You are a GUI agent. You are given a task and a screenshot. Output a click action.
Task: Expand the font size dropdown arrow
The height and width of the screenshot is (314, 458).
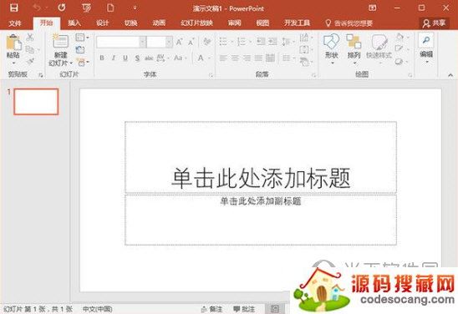(169, 43)
